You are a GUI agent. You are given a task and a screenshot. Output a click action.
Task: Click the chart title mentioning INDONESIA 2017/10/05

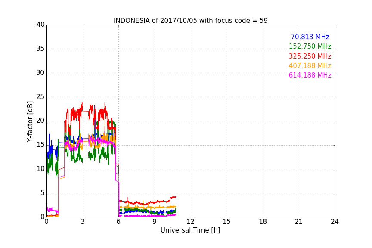pyautogui.click(x=190, y=20)
